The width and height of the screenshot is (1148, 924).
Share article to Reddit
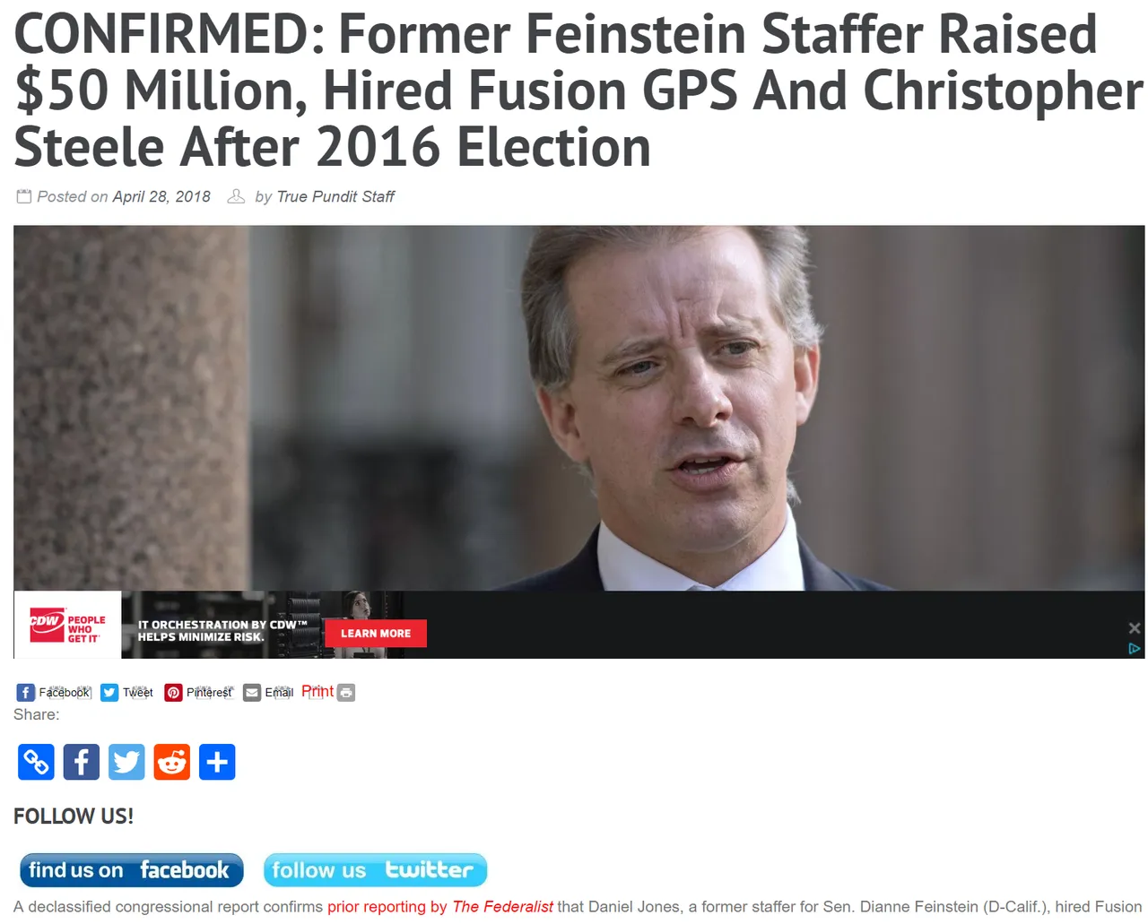coord(172,762)
